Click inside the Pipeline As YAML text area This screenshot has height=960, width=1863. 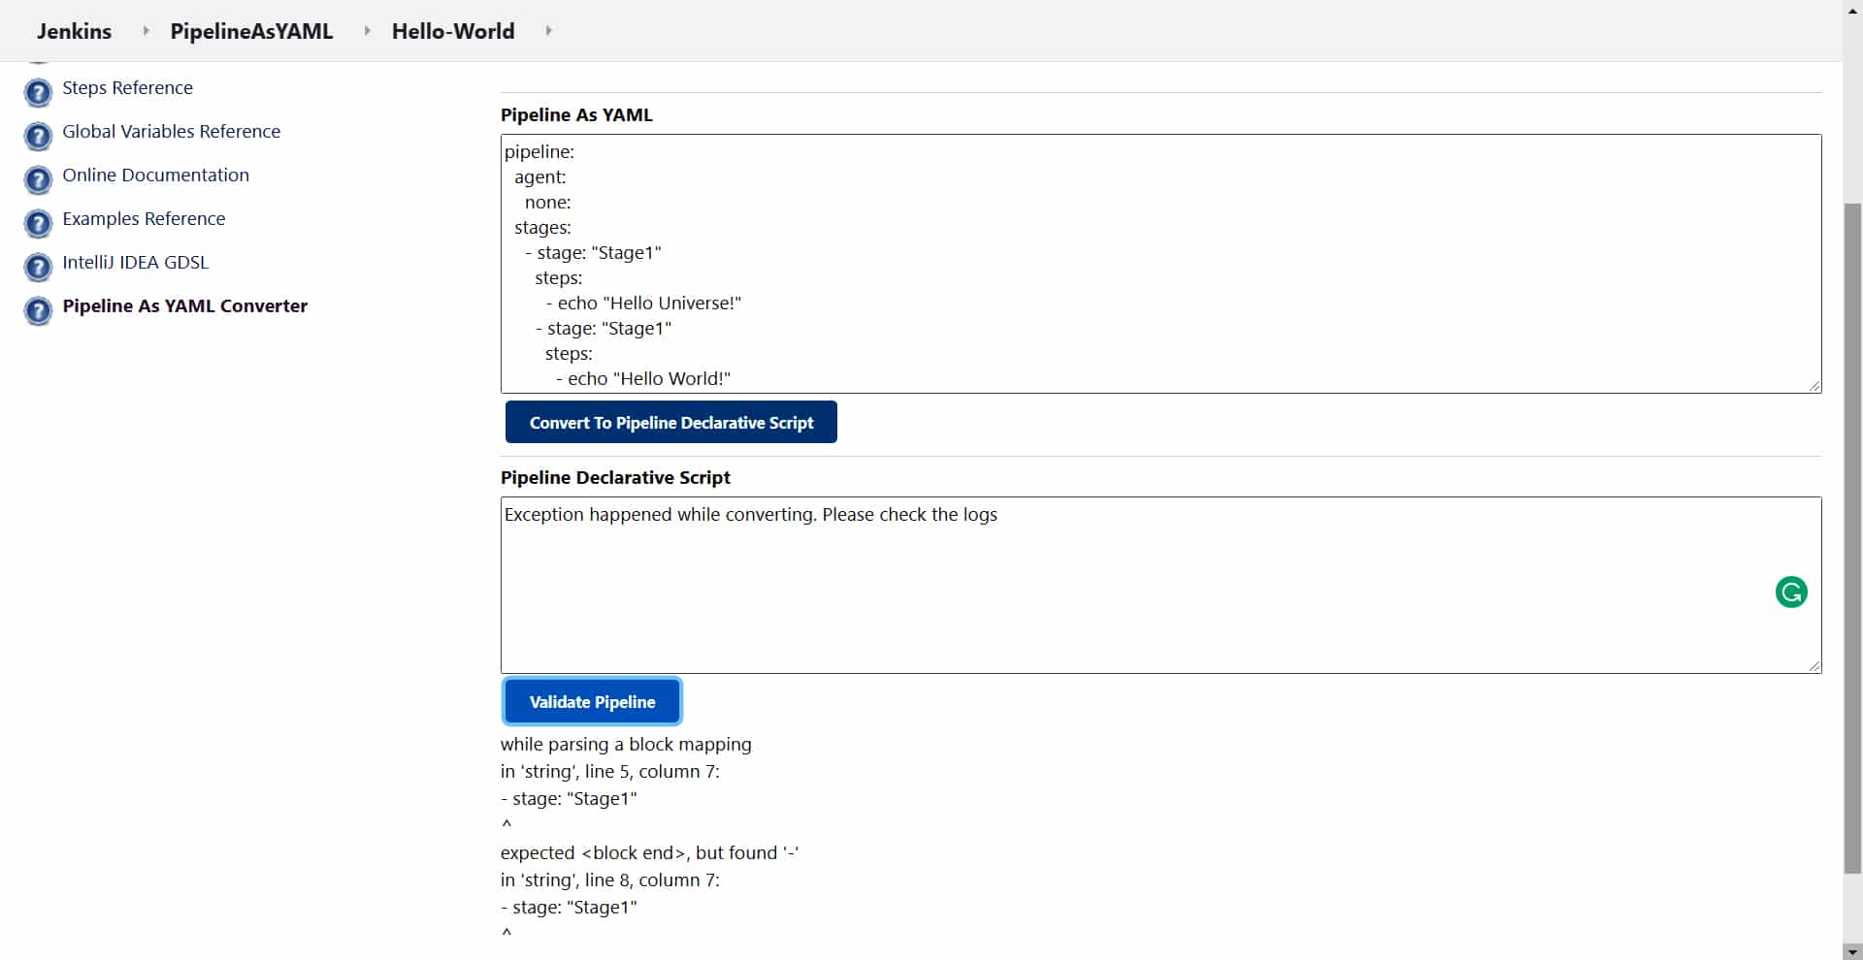1160,264
